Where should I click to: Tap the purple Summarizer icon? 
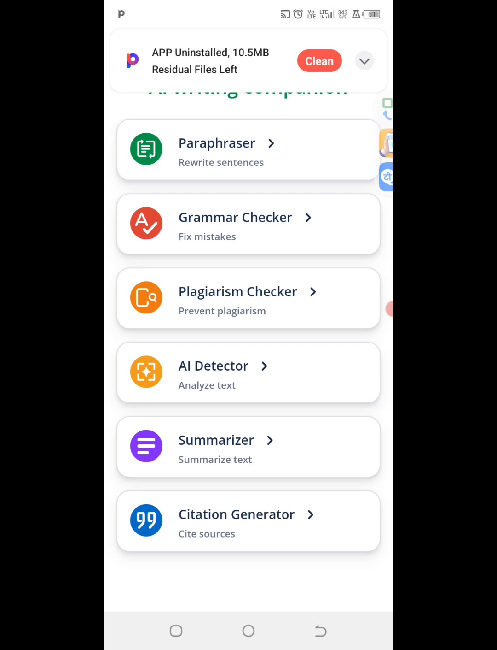tap(146, 446)
